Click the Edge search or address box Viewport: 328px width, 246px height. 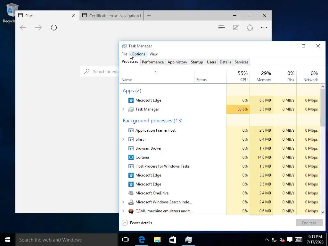(x=100, y=71)
